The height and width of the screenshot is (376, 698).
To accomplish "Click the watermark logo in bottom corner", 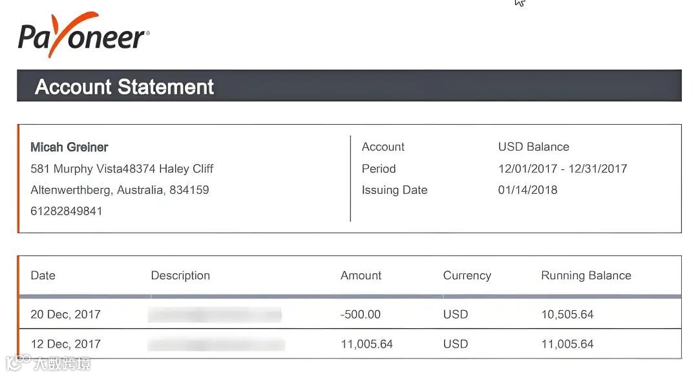I will [x=48, y=362].
